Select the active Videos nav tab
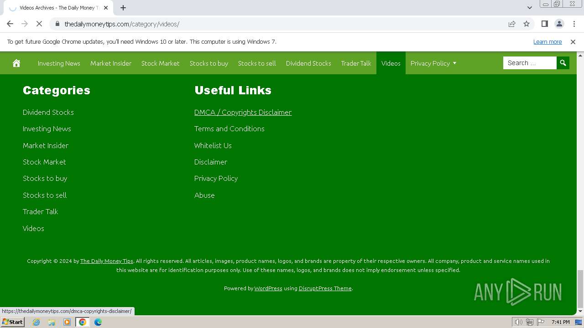 click(391, 63)
